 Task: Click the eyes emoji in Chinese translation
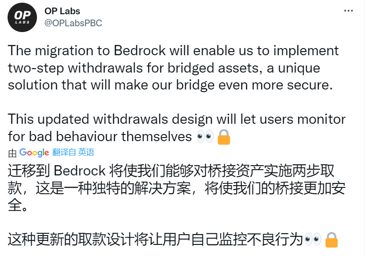[312, 240]
